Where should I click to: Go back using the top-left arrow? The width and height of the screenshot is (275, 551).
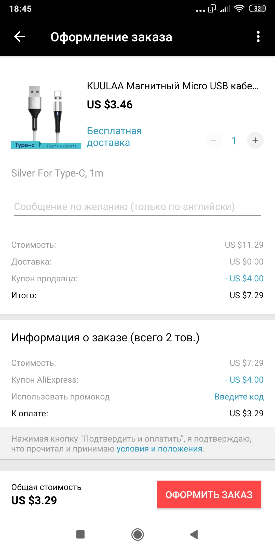tap(20, 37)
